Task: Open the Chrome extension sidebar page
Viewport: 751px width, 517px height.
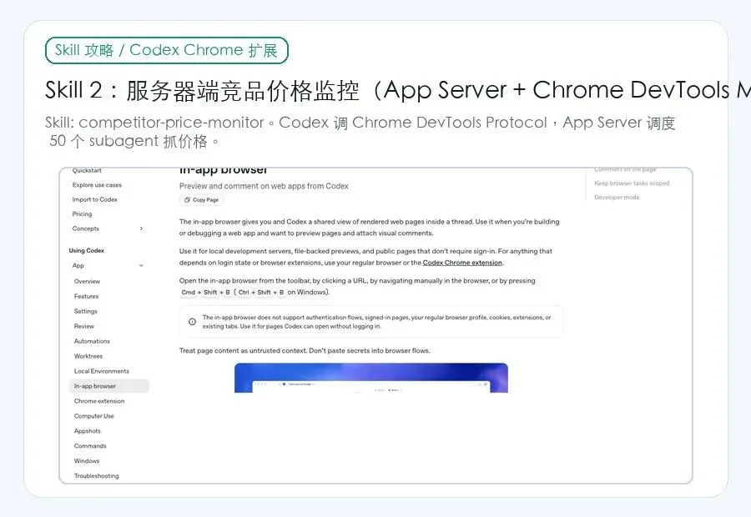Action: click(x=99, y=401)
